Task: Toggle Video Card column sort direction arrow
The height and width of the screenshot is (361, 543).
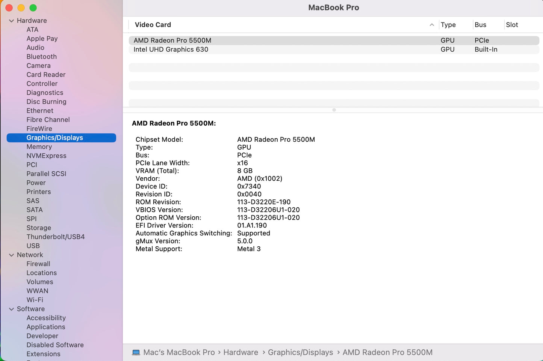Action: [432, 25]
